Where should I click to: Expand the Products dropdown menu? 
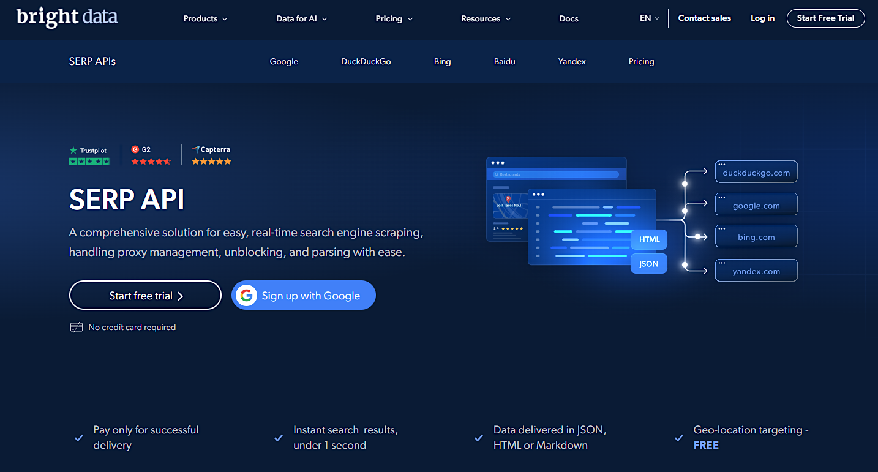pyautogui.click(x=205, y=18)
